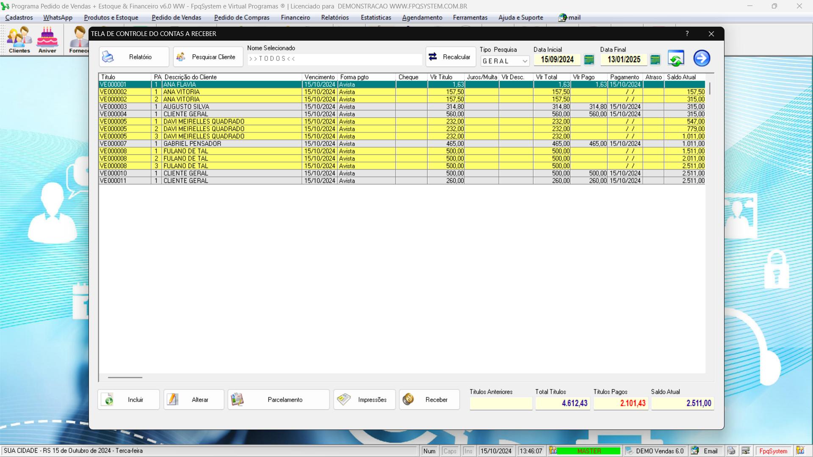The image size is (813, 457).
Task: Select row VE000001 ANA FLAVIA
Action: pos(402,85)
